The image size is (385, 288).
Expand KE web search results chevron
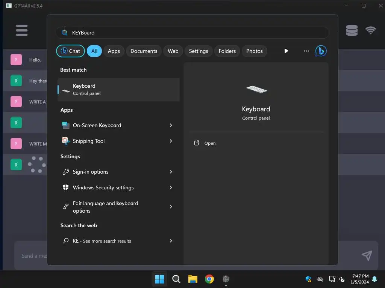[x=171, y=241]
